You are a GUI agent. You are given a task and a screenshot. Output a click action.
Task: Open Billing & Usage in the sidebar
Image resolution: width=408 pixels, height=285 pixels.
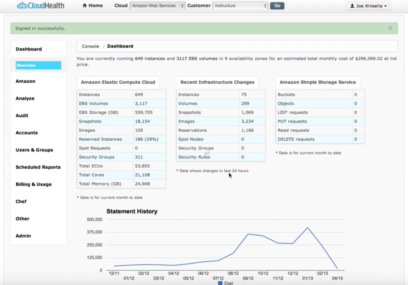coord(33,184)
